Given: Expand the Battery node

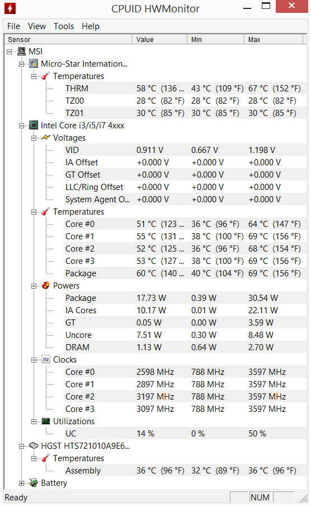Looking at the screenshot, I should click(21, 483).
